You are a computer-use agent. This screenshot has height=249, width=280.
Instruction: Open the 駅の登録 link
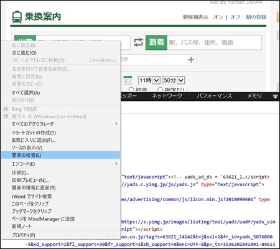click(256, 17)
